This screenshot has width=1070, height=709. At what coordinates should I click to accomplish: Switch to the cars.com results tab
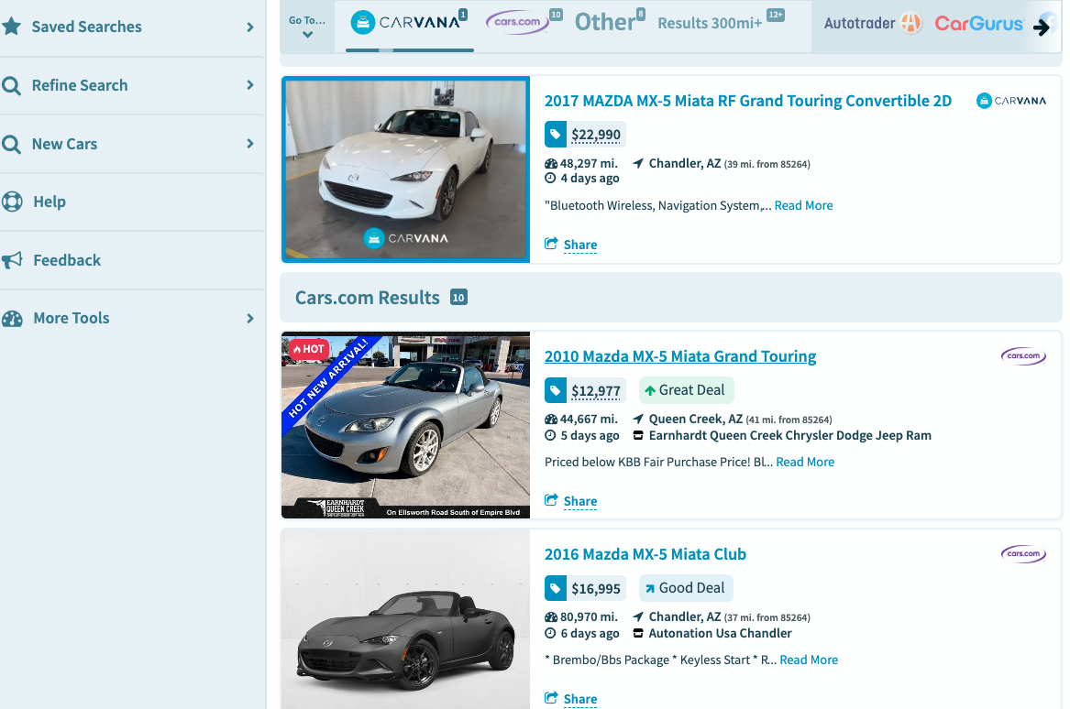[x=524, y=22]
